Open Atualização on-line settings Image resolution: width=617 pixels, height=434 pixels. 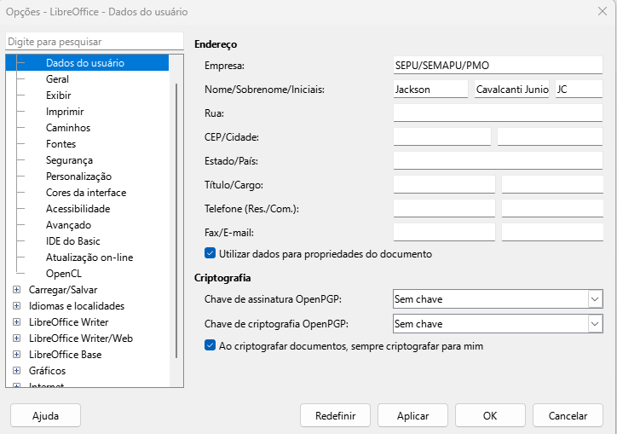[x=89, y=258]
